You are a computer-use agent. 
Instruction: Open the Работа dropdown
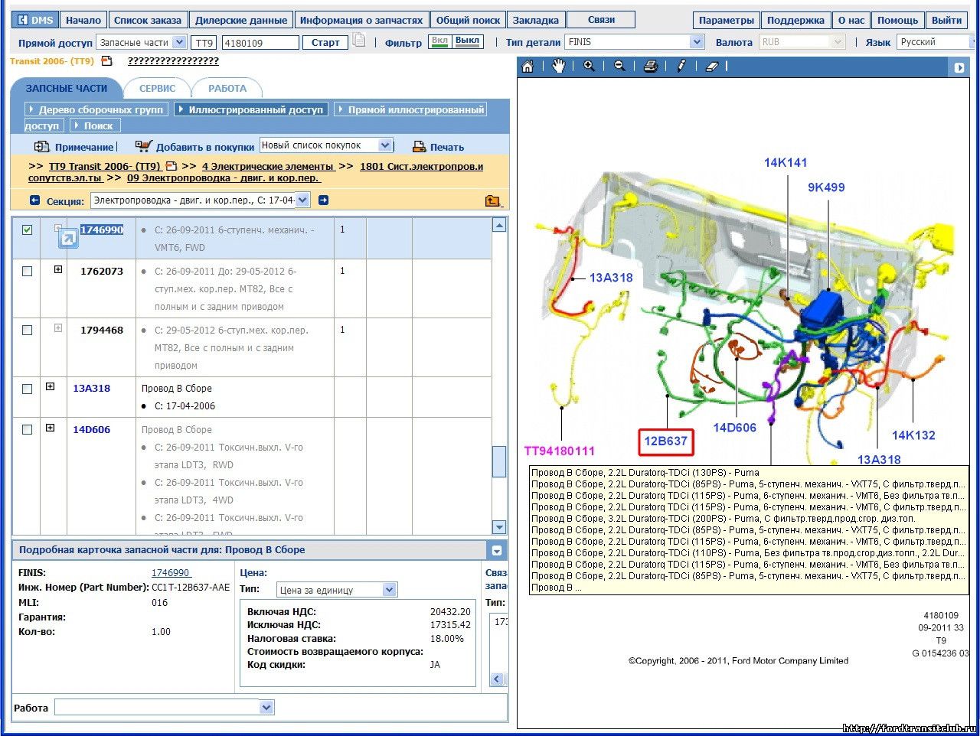pos(266,708)
